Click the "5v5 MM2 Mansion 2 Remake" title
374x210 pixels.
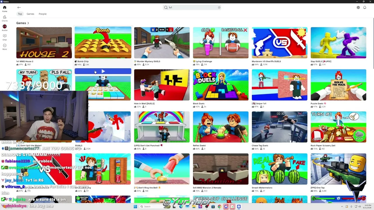pyautogui.click(x=207, y=188)
